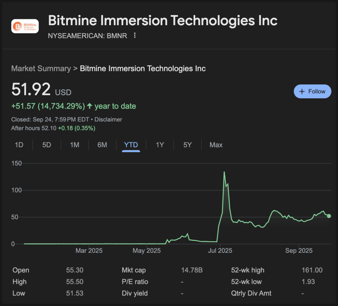Click the current price dot on chart

tap(329, 216)
